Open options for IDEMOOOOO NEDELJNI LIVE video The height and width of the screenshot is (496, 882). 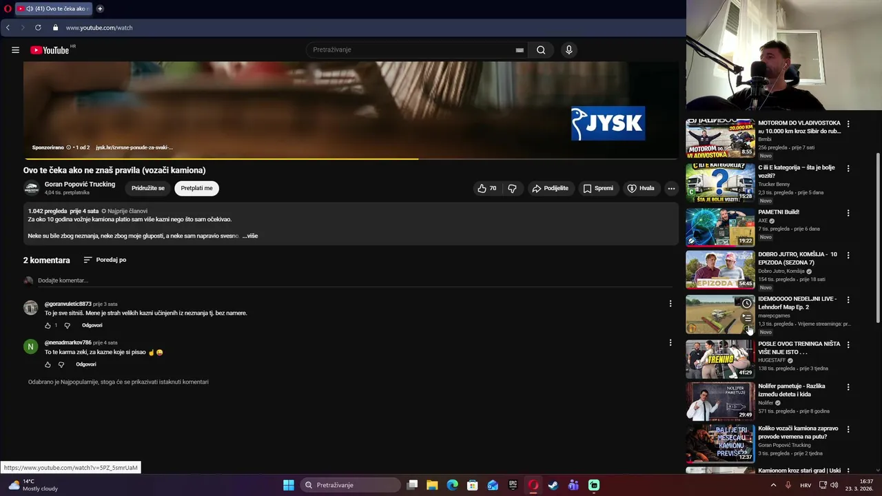click(848, 300)
